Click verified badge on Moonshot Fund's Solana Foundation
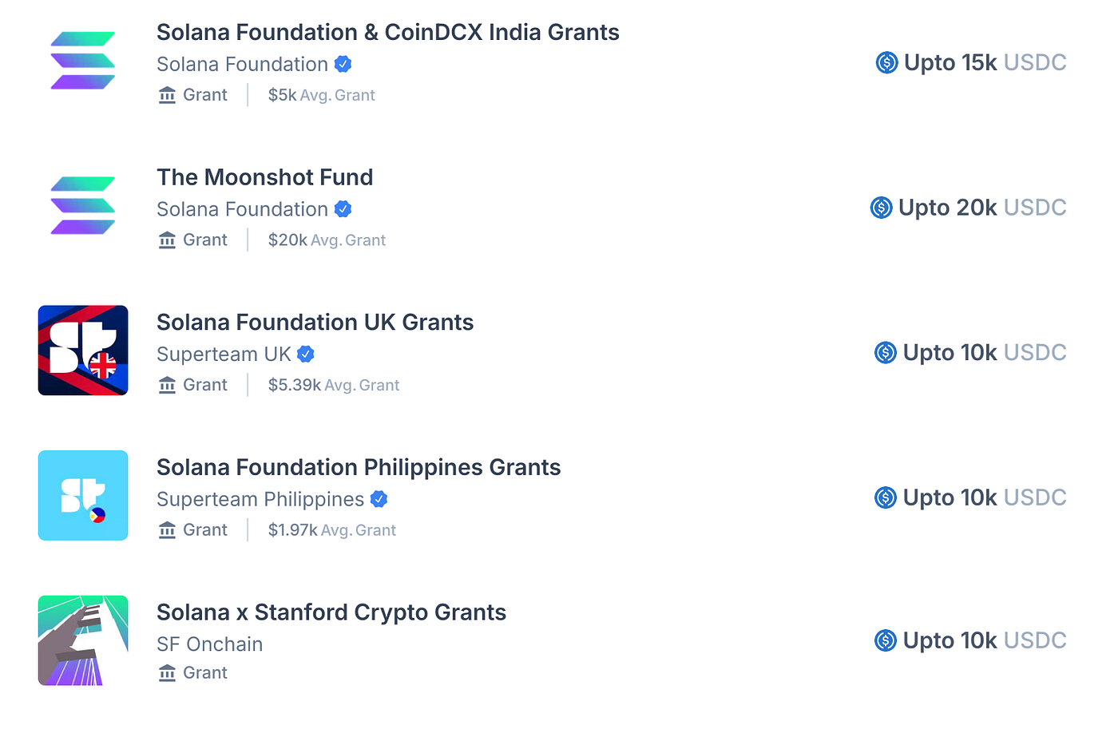 coord(343,209)
